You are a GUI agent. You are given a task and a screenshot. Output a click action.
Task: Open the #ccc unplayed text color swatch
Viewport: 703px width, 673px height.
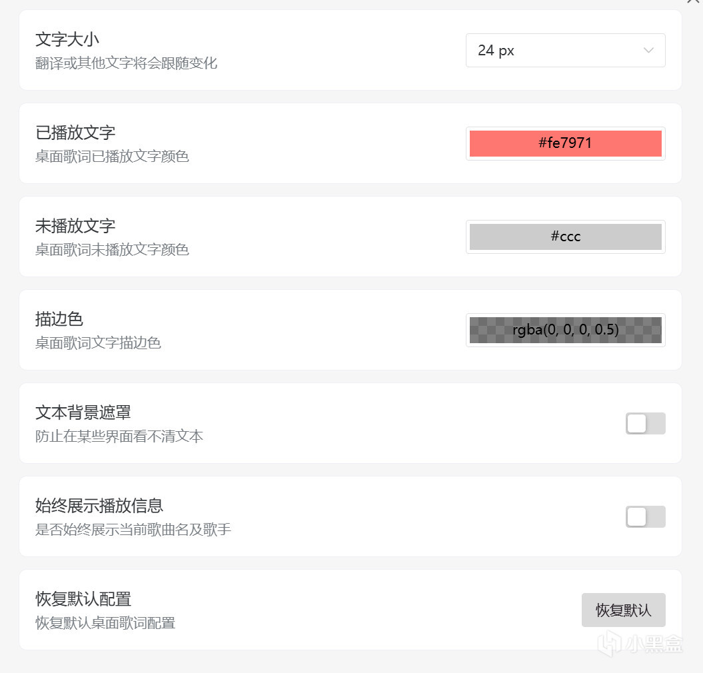point(565,237)
